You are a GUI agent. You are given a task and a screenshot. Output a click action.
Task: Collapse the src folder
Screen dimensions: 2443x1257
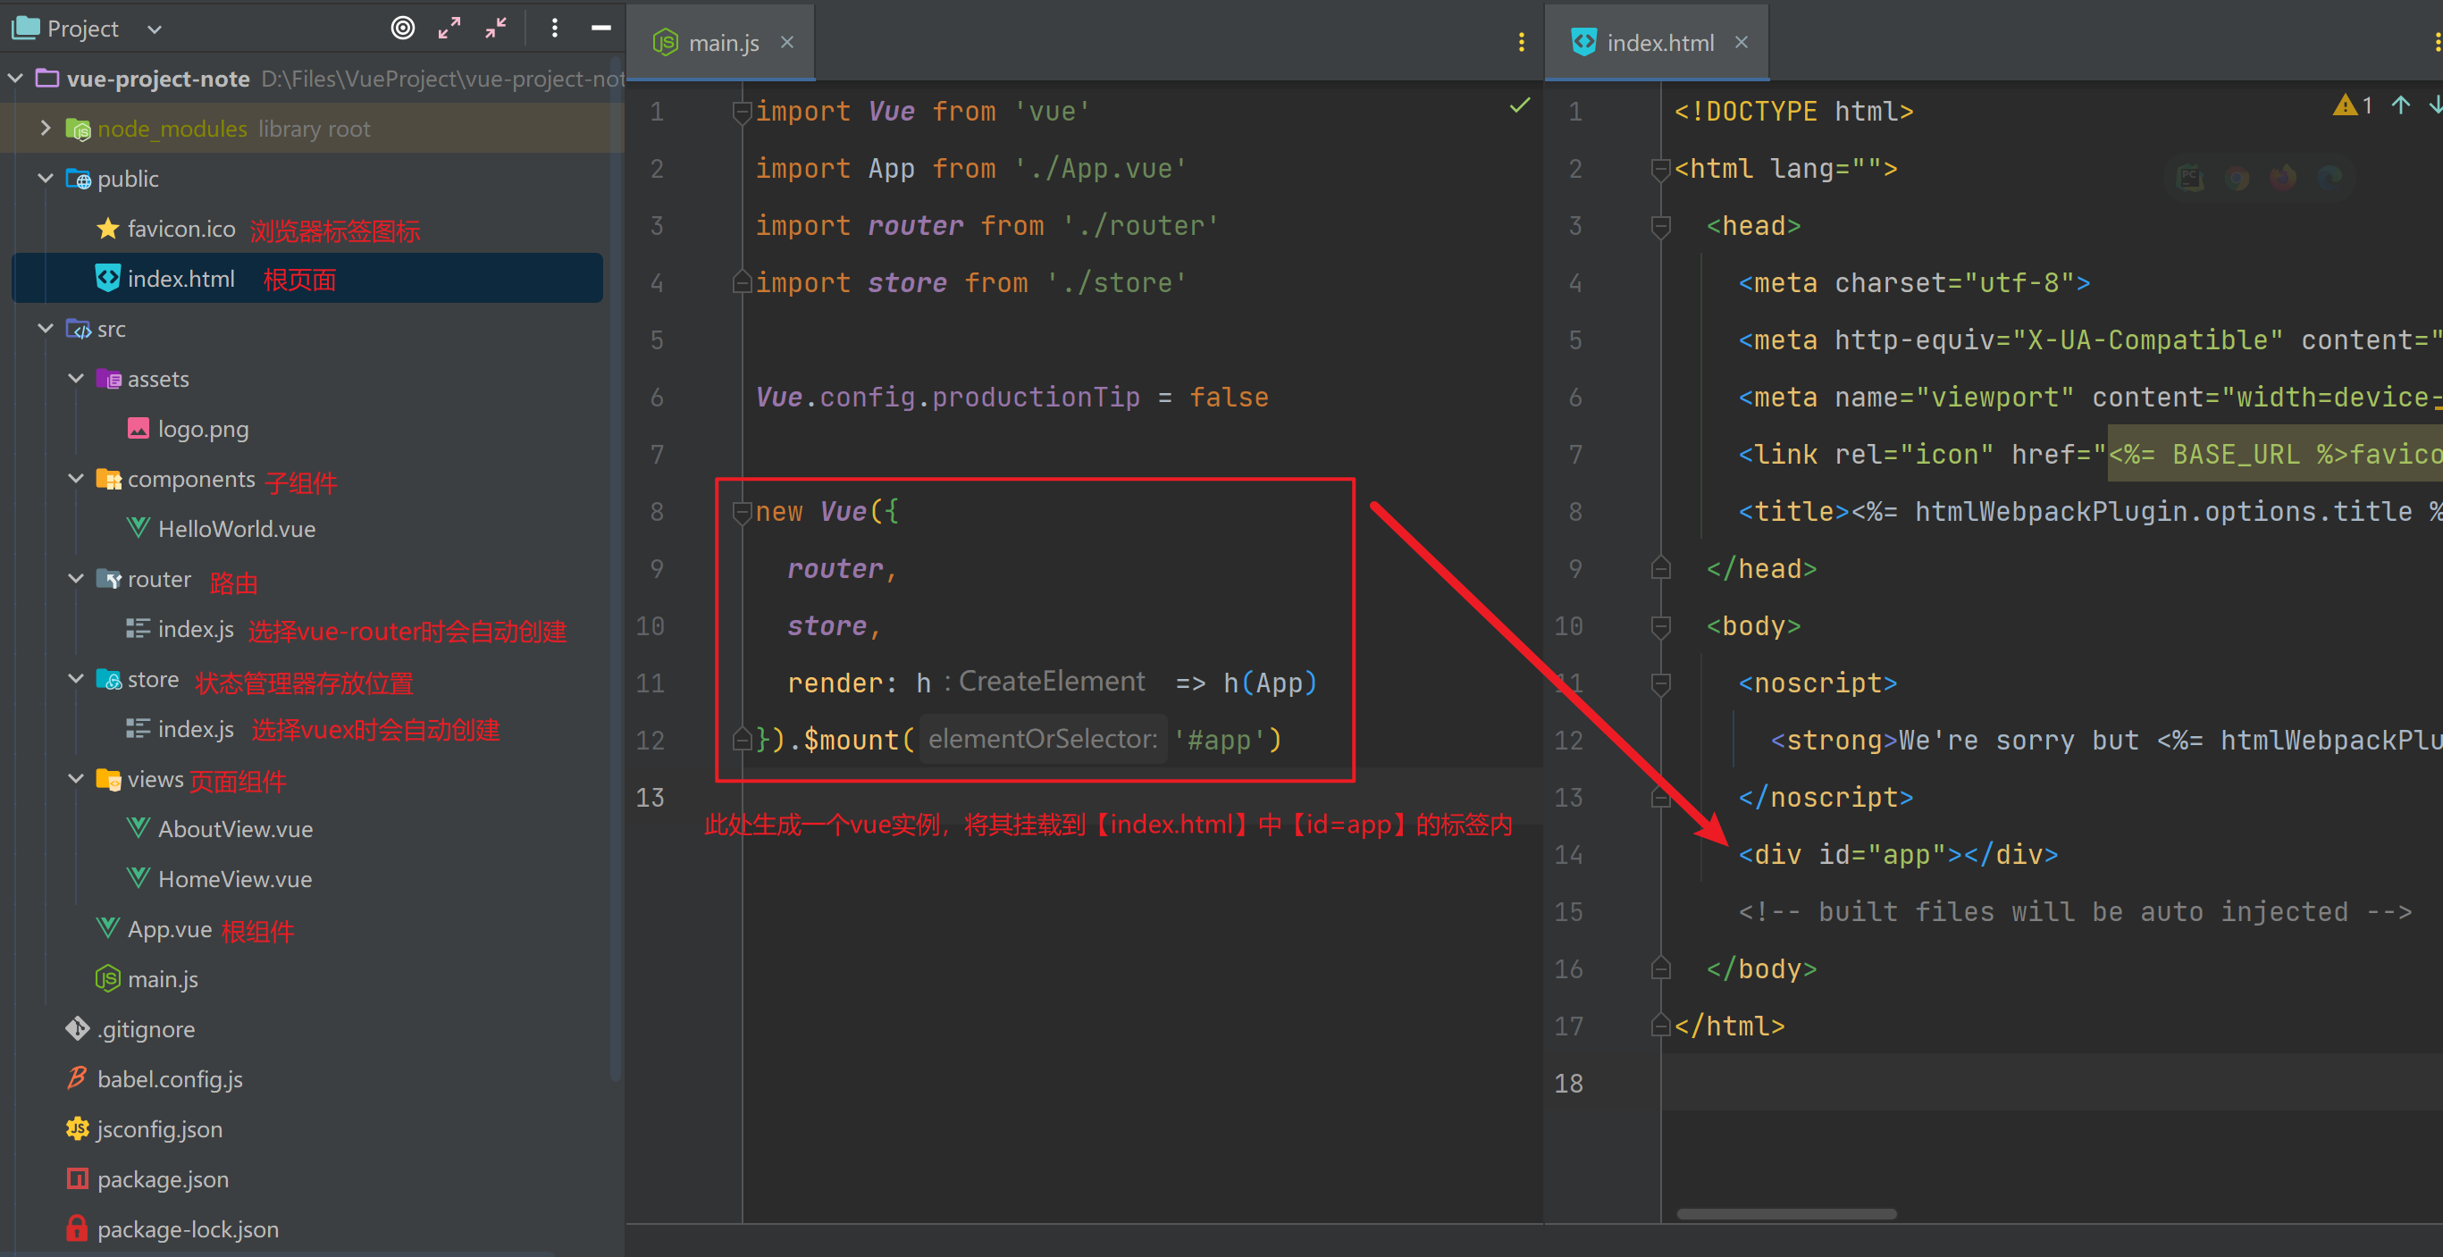click(45, 328)
